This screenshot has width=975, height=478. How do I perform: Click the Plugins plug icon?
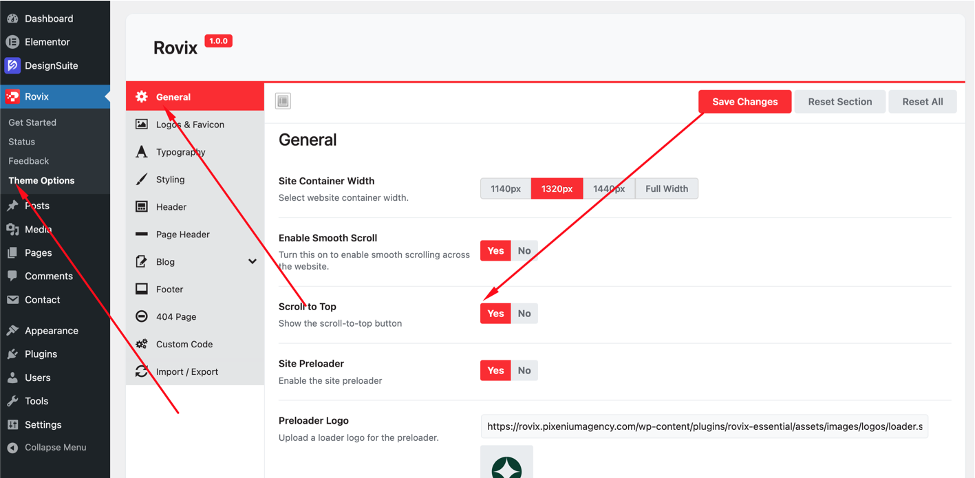[12, 354]
